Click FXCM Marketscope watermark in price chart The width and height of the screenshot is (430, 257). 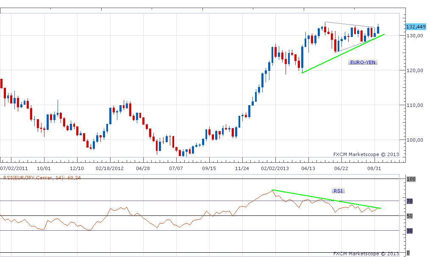coord(366,154)
